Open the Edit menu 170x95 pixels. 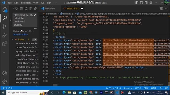pos(16,3)
